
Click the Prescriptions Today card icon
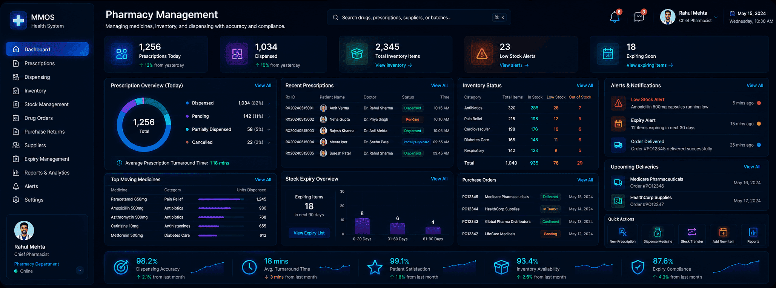click(x=121, y=54)
